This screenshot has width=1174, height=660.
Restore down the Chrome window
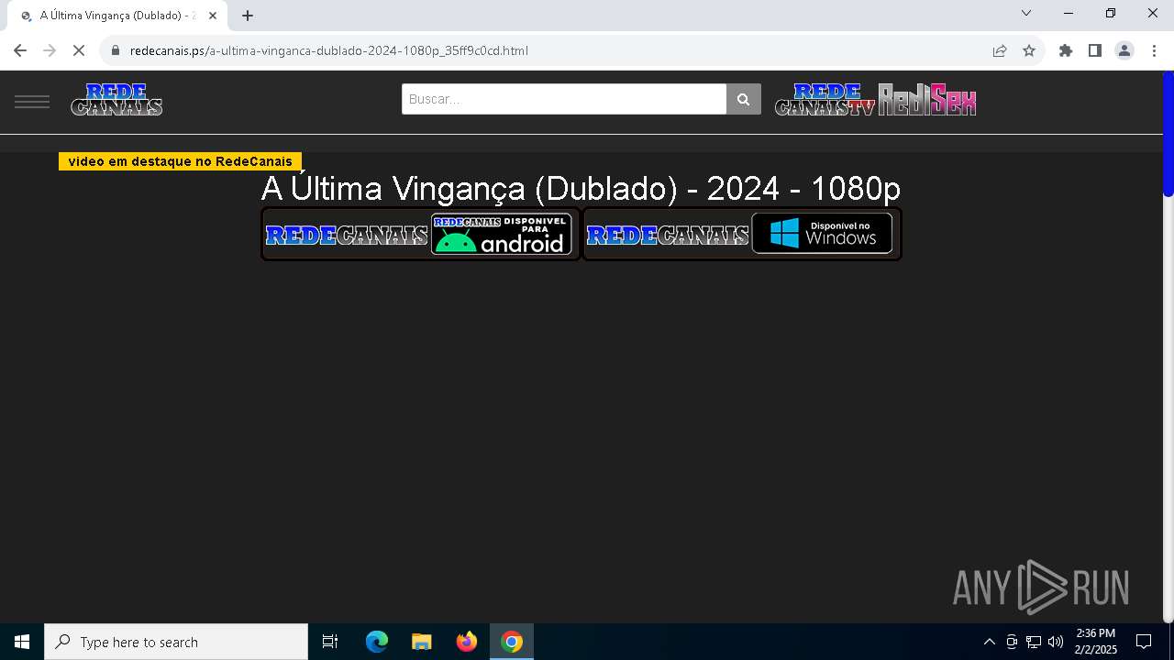[x=1111, y=13]
